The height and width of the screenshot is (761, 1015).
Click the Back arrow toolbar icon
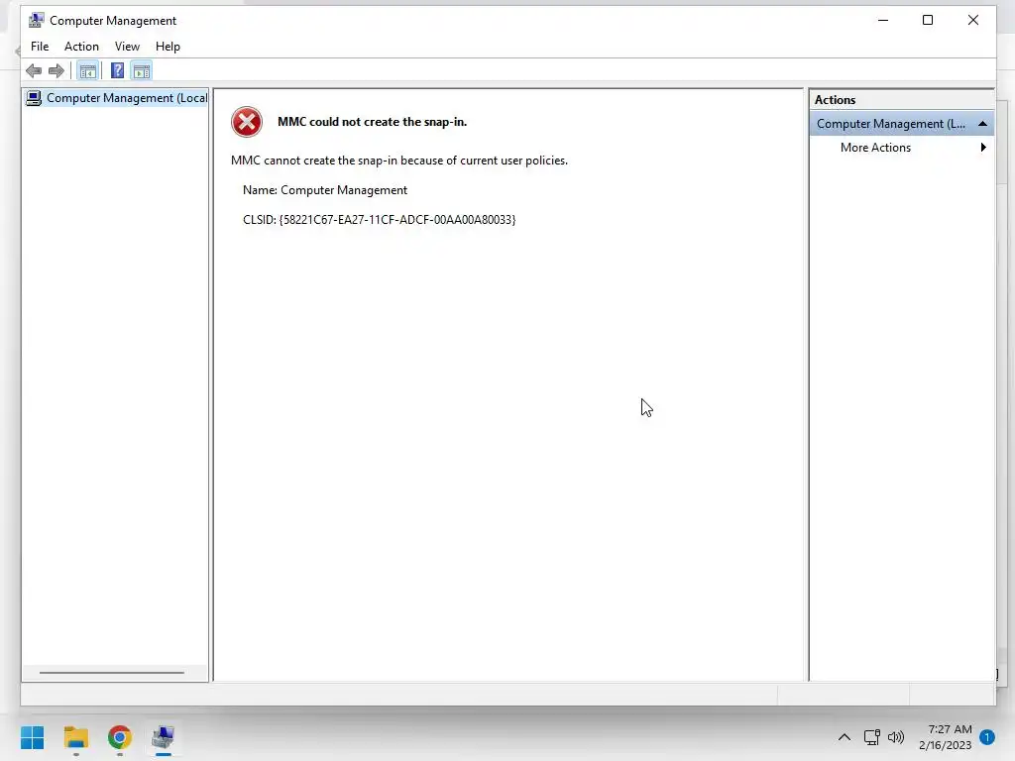tap(34, 70)
